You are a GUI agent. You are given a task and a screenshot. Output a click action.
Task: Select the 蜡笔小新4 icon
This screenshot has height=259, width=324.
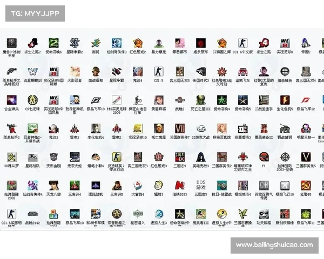pos(96,157)
